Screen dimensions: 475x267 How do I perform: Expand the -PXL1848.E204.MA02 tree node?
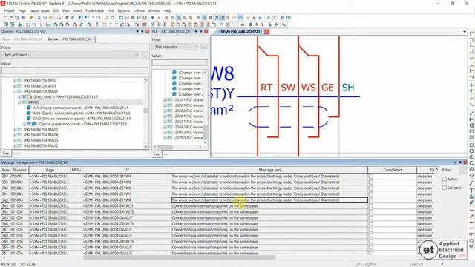click(x=14, y=130)
